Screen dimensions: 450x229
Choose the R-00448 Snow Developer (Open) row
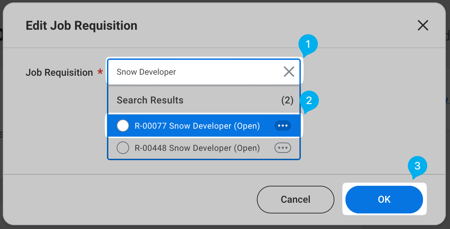(x=204, y=148)
